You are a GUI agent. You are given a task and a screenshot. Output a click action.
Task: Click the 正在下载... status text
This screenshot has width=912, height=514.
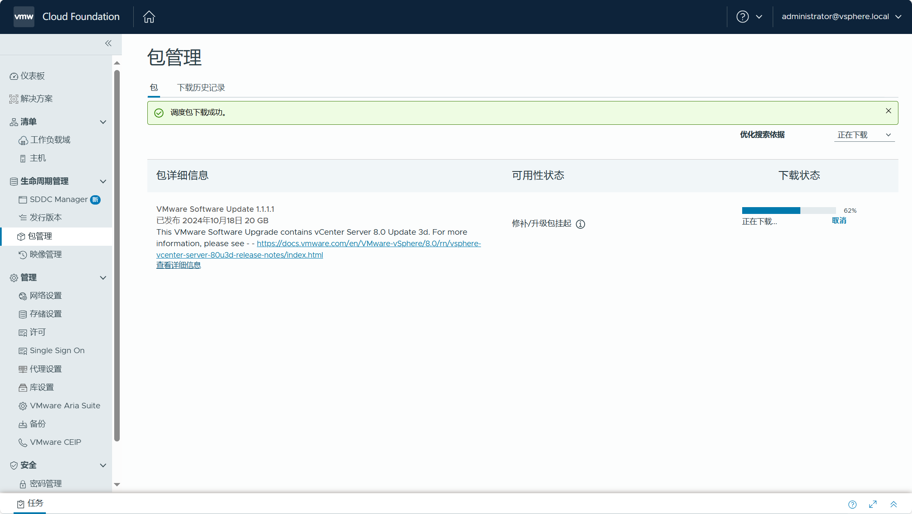(759, 222)
